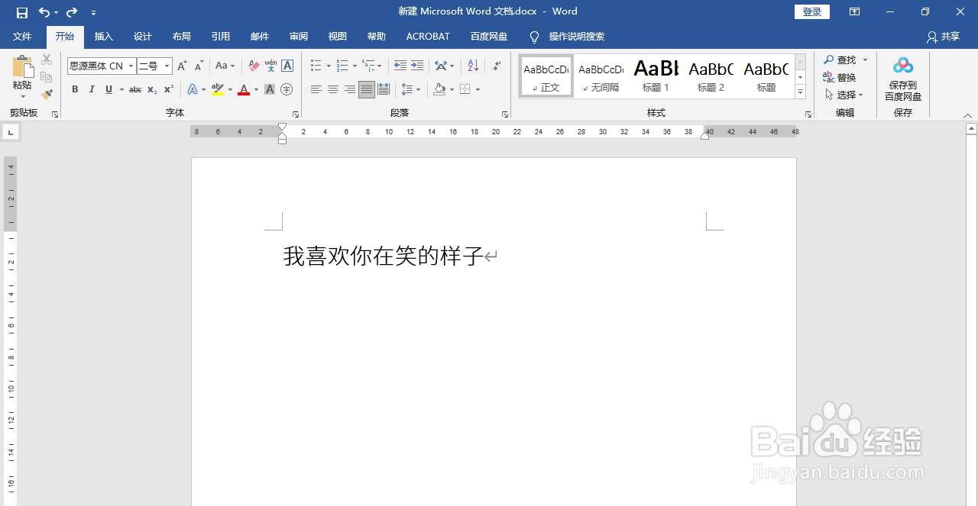Image resolution: width=978 pixels, height=506 pixels.
Task: Click the distributed alignment icon
Action: (x=384, y=89)
